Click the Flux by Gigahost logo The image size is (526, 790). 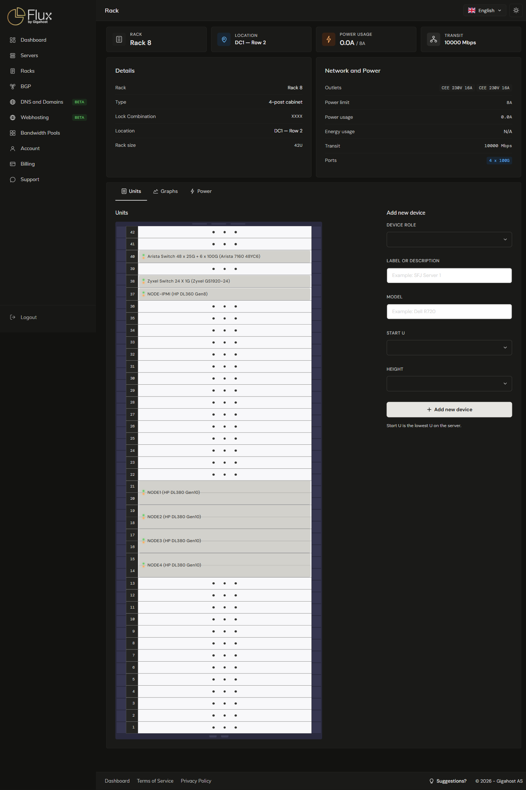coord(30,16)
